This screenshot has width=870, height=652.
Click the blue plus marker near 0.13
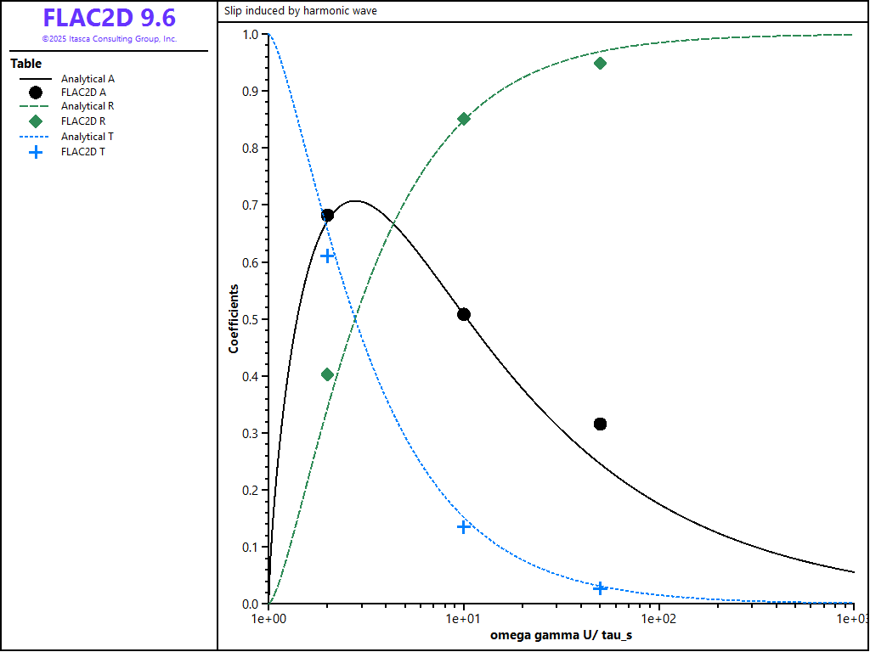(464, 526)
